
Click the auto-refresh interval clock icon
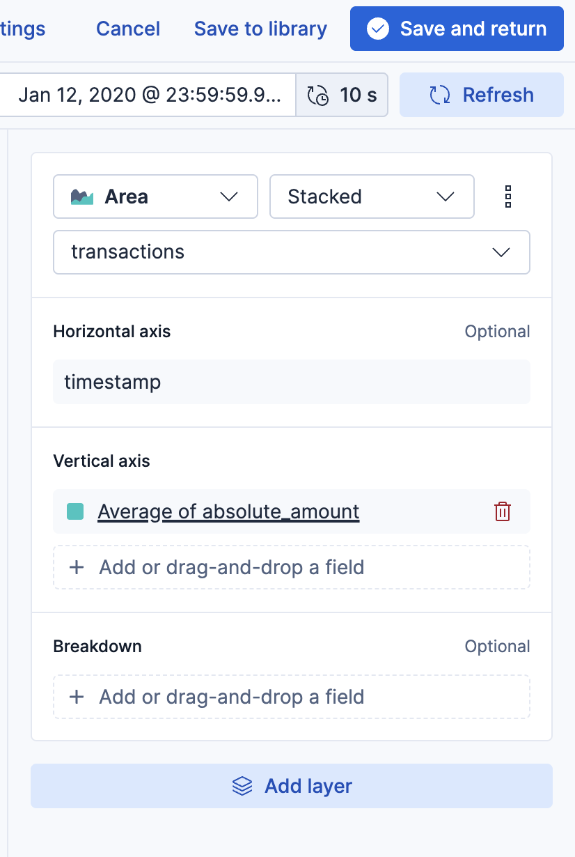(318, 95)
